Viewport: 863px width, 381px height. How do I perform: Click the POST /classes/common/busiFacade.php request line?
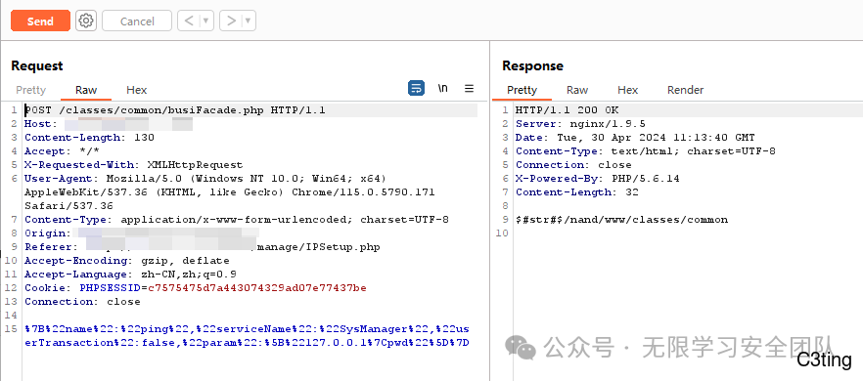[175, 110]
